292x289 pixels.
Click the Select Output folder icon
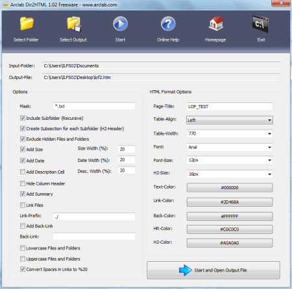coord(74,24)
